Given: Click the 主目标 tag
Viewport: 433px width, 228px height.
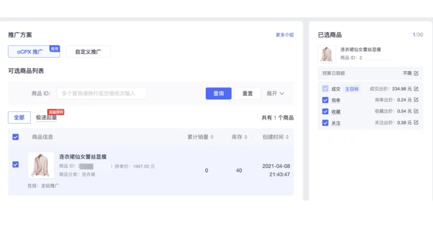Looking at the screenshot, I should (352, 89).
